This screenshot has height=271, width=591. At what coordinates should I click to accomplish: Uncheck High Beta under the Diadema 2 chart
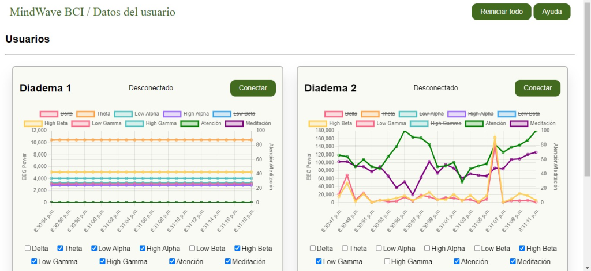pos(523,249)
